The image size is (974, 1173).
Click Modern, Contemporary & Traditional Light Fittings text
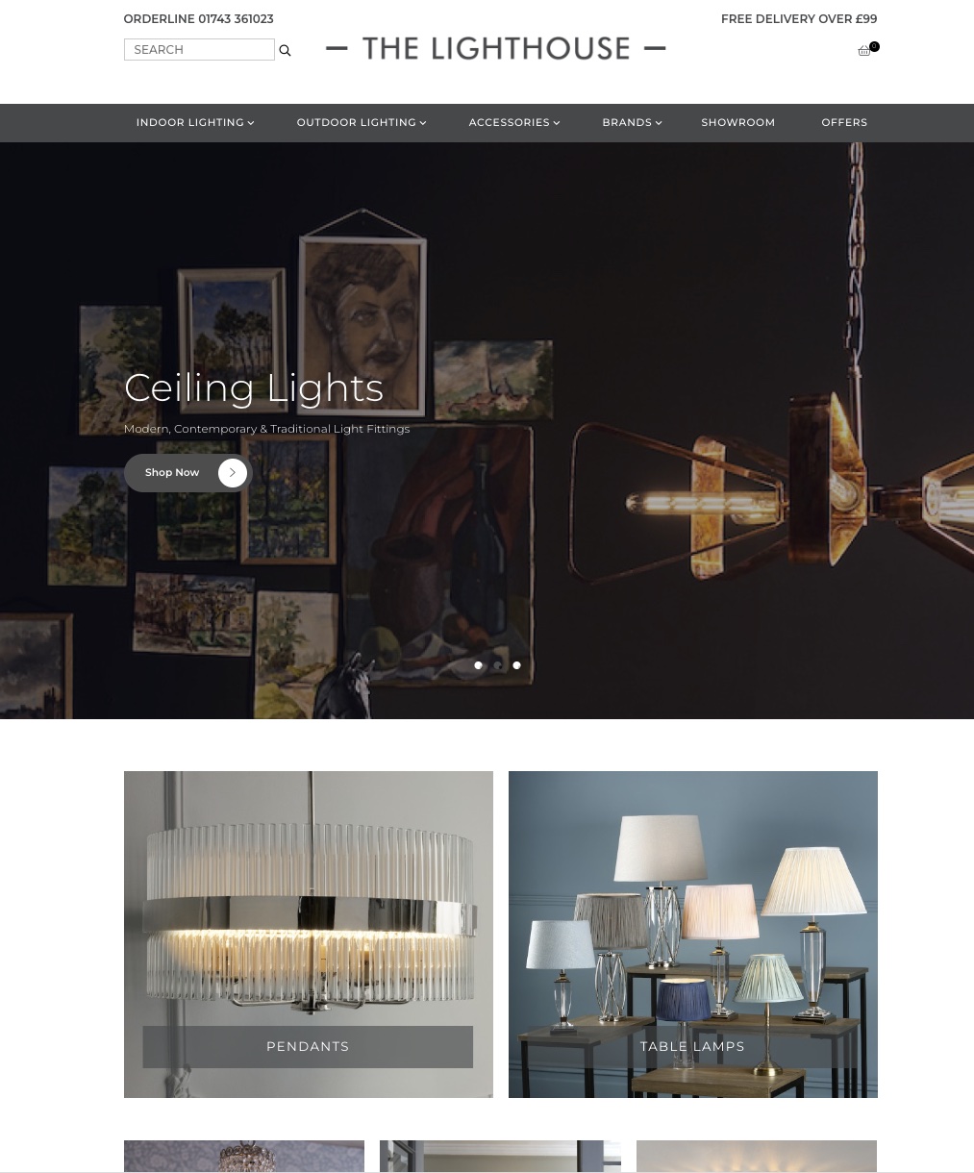click(266, 429)
